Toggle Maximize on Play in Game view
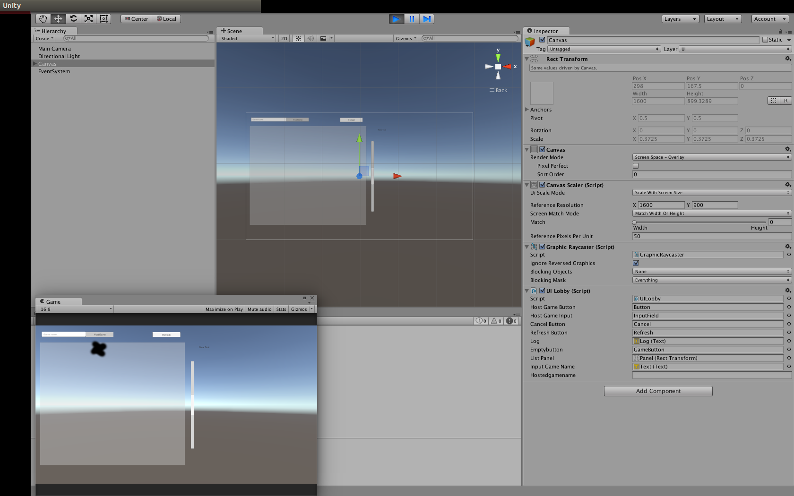This screenshot has width=794, height=496. 224,309
